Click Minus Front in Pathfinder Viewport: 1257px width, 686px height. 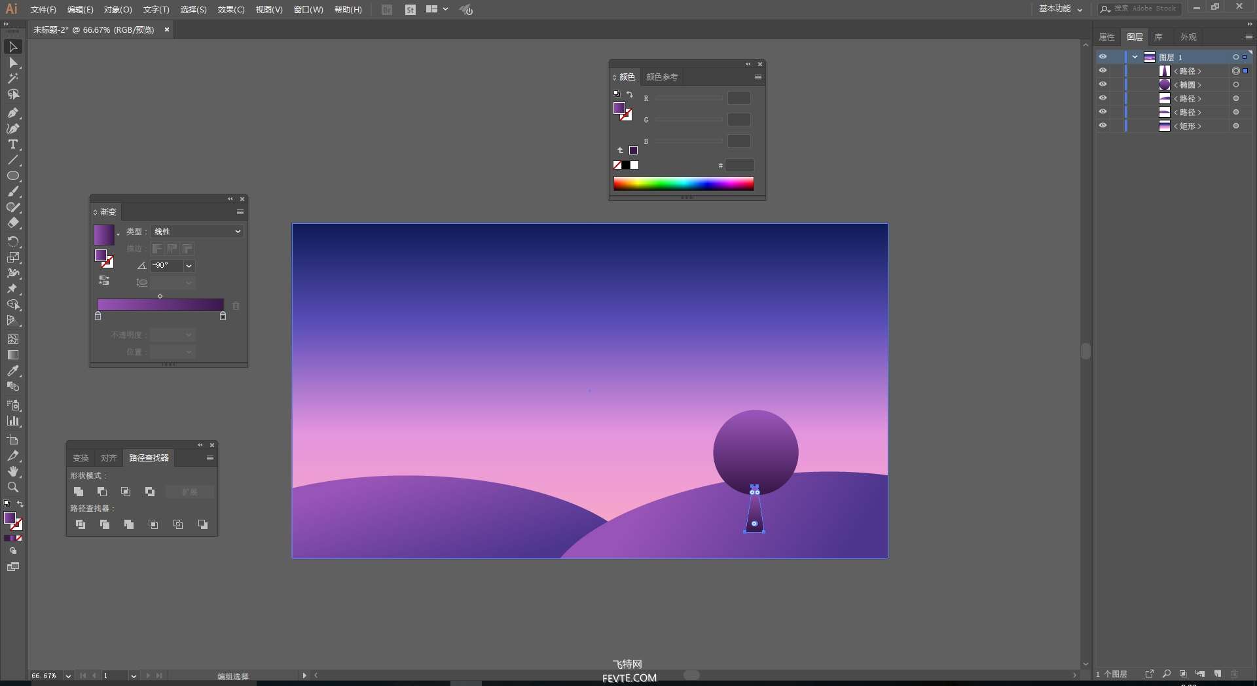point(102,492)
